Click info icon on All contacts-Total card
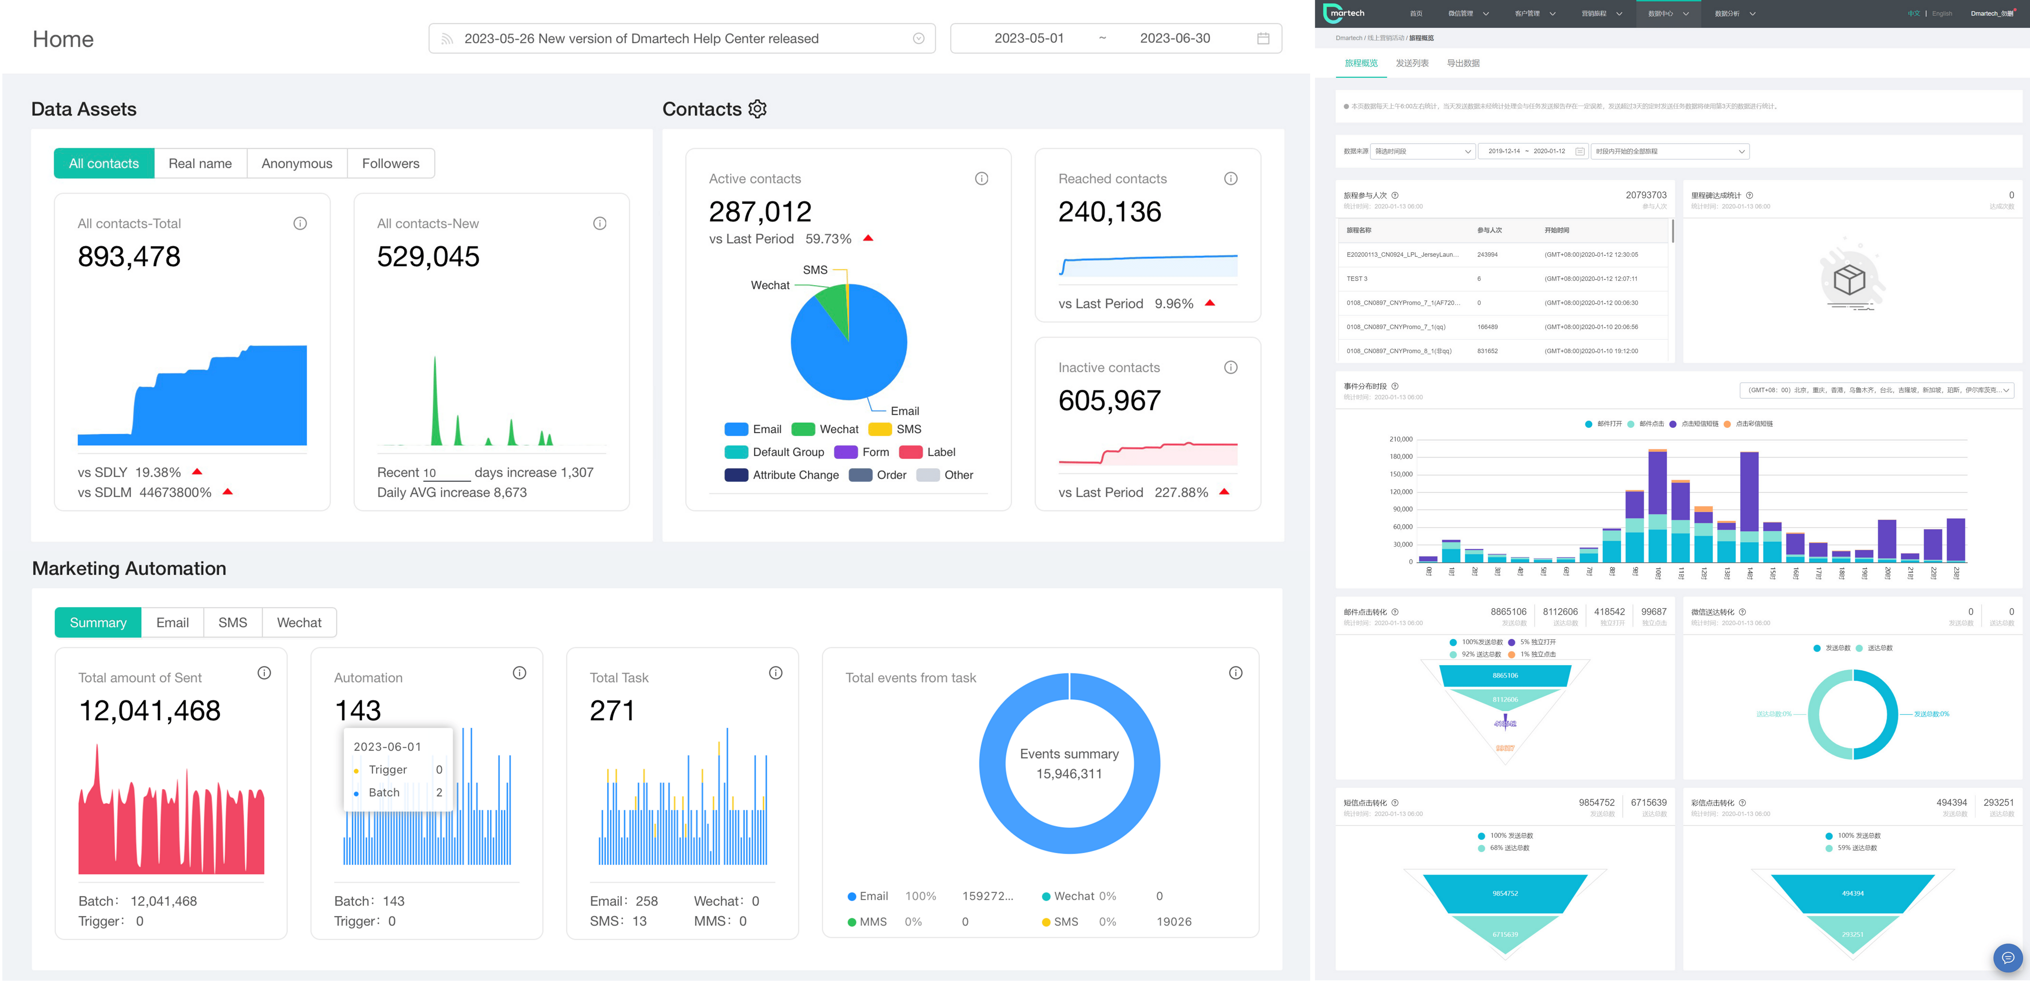The width and height of the screenshot is (2030, 982). tap(300, 224)
